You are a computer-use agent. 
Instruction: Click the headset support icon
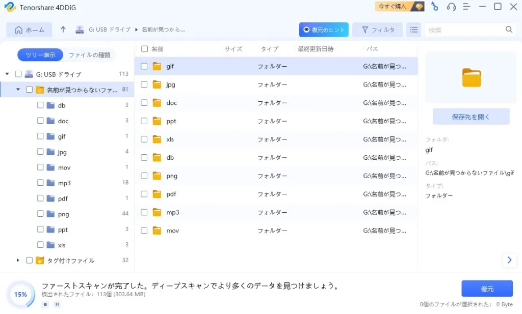(451, 7)
